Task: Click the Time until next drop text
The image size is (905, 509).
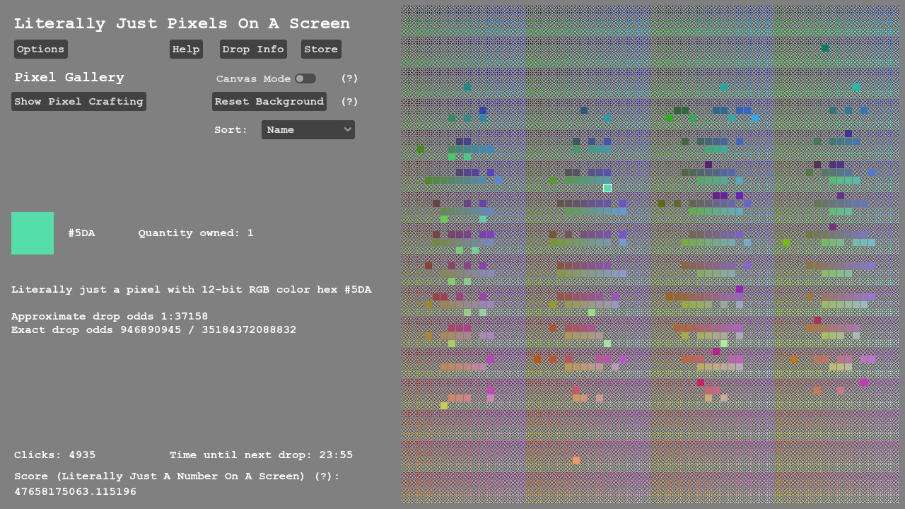Action: (x=261, y=455)
